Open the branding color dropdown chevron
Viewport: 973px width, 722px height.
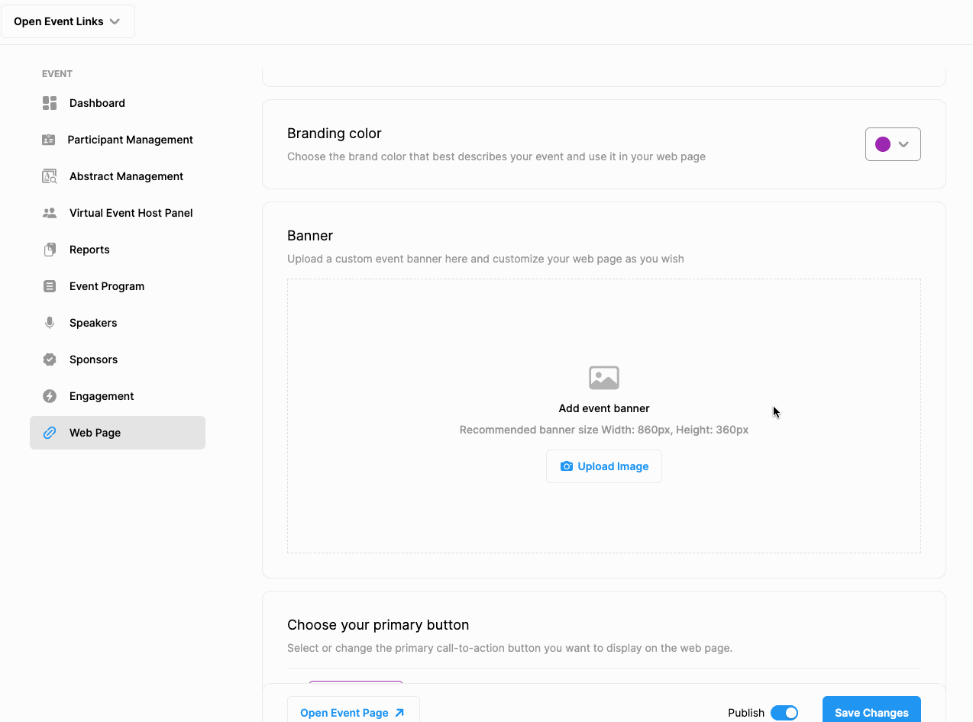pos(904,144)
